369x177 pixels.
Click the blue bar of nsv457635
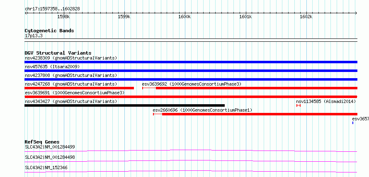tap(191, 71)
